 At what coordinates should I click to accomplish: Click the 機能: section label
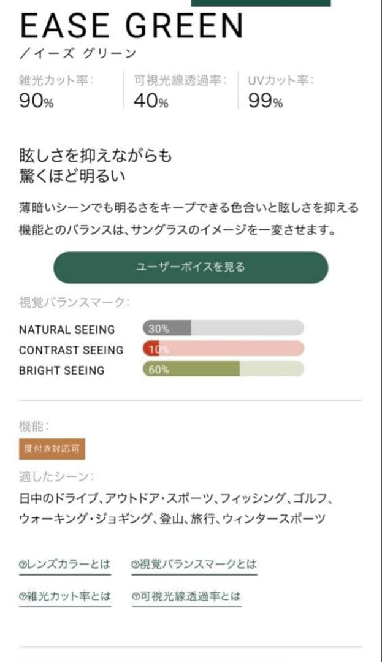pos(34,427)
